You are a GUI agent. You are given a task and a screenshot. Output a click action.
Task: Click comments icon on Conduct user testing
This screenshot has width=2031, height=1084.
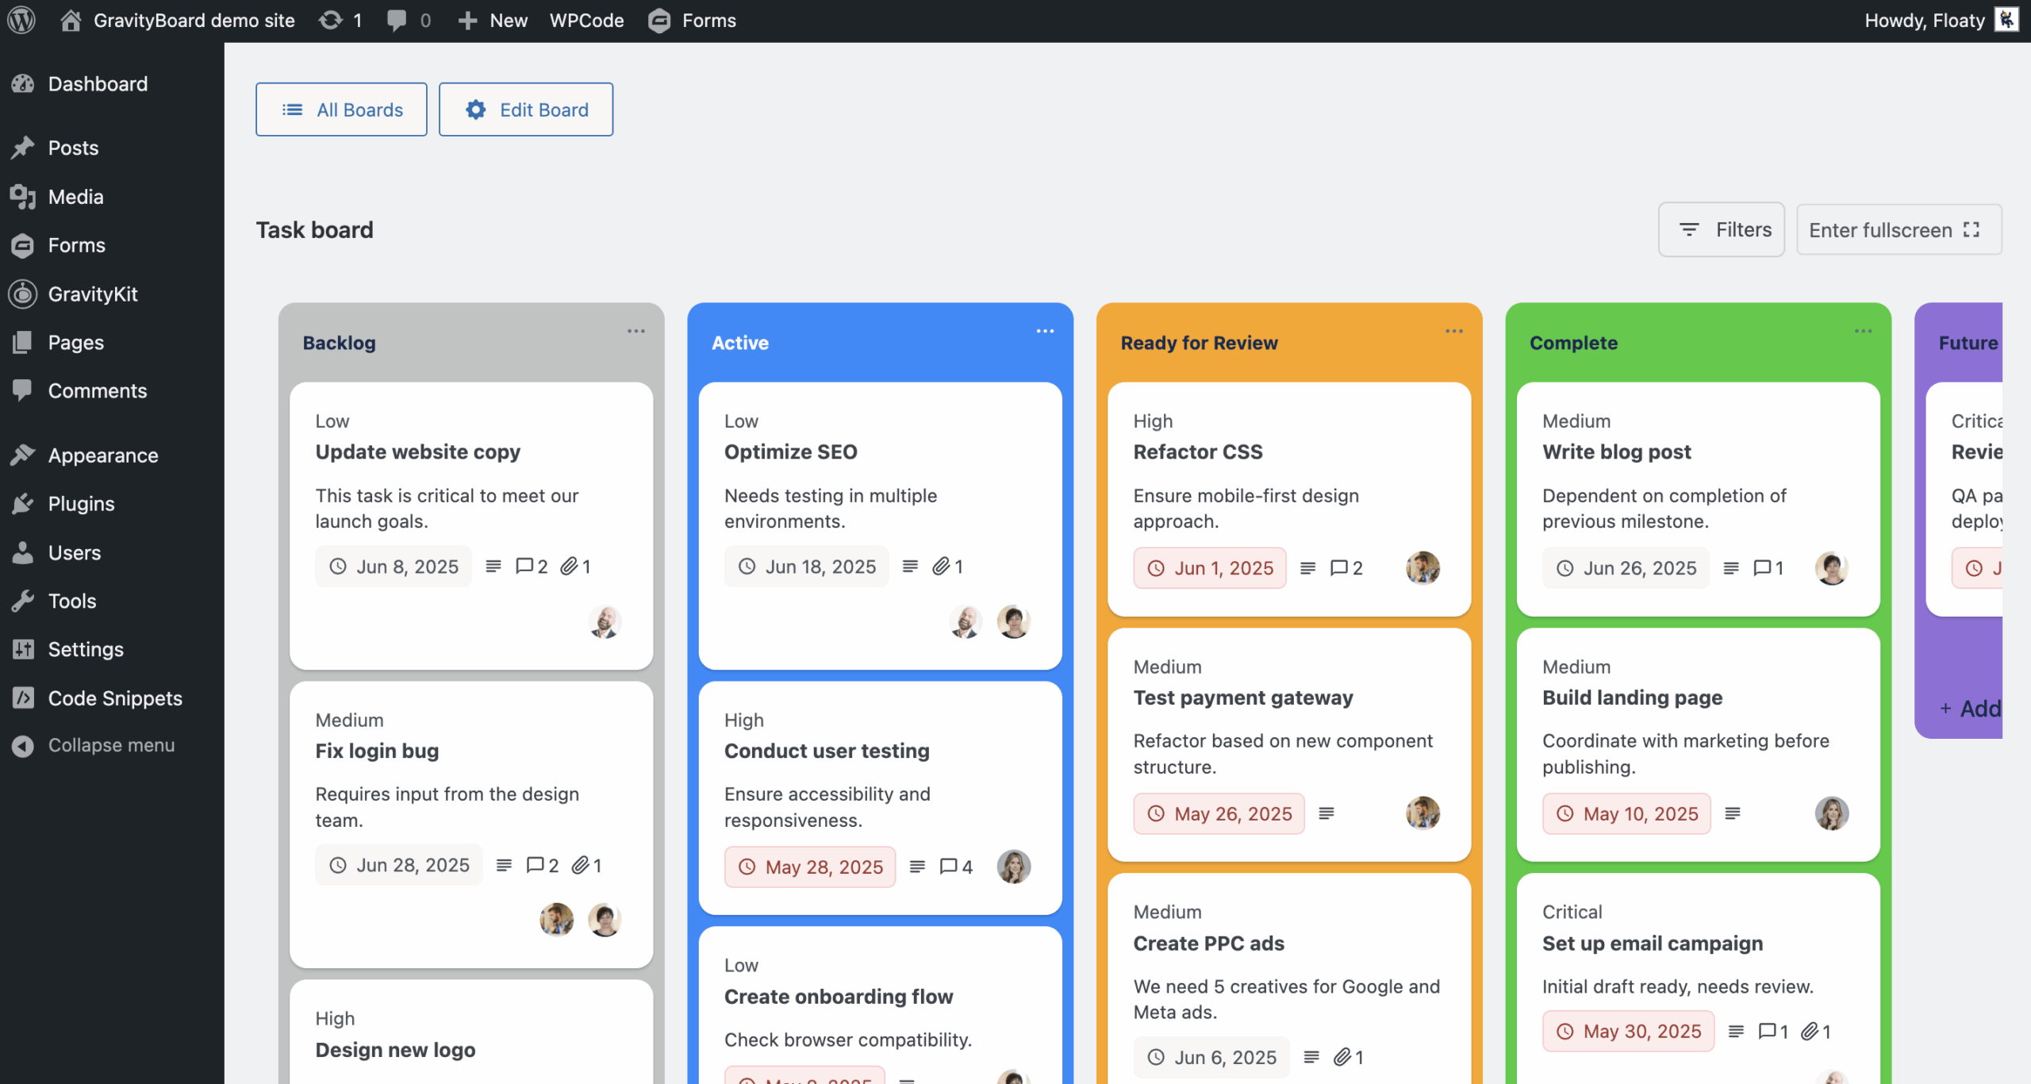click(956, 867)
